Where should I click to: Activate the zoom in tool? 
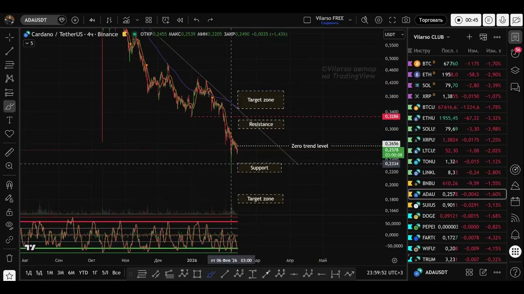click(x=9, y=166)
